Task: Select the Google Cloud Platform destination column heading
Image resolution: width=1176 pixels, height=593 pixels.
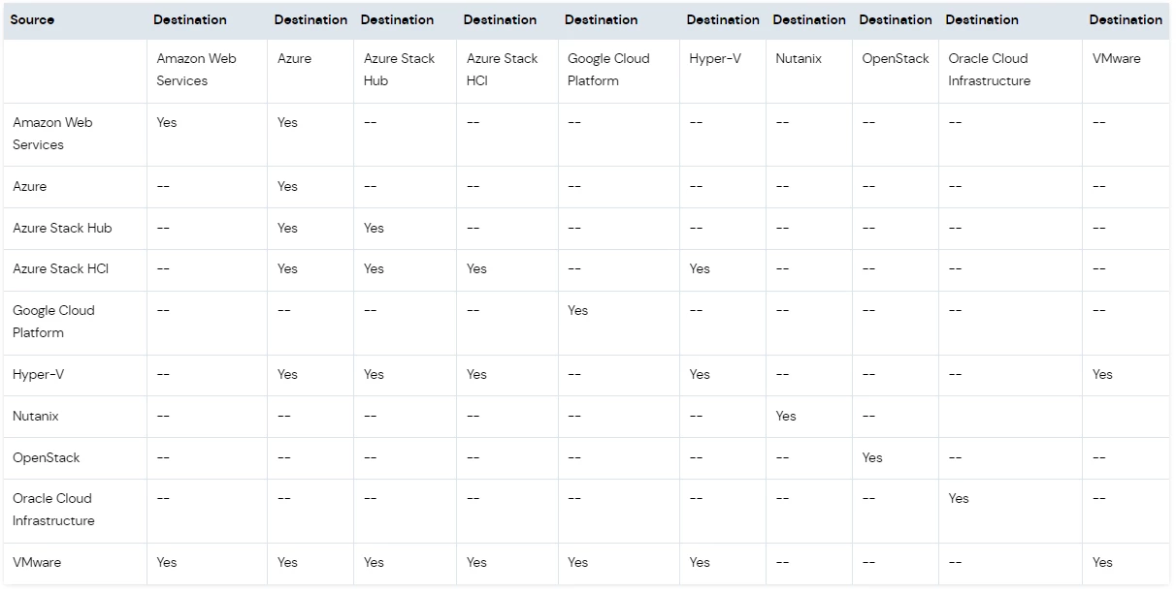Action: [x=608, y=70]
